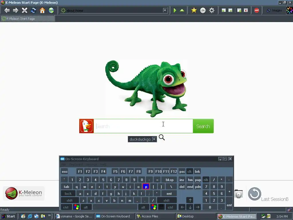
Task: Click the green Go arrow
Action: [x=175, y=10]
